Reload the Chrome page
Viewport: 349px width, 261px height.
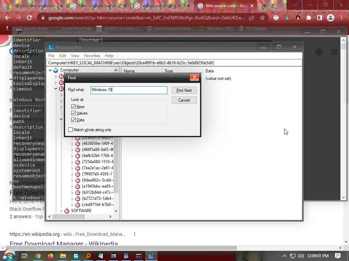coord(29,18)
